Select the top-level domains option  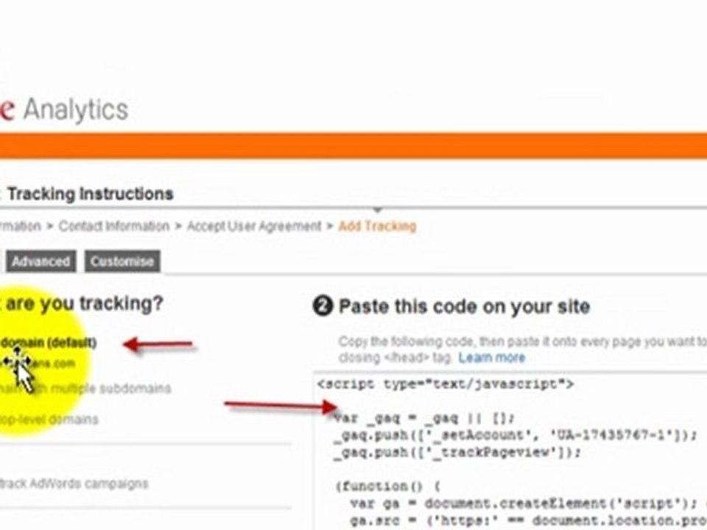(x=49, y=419)
